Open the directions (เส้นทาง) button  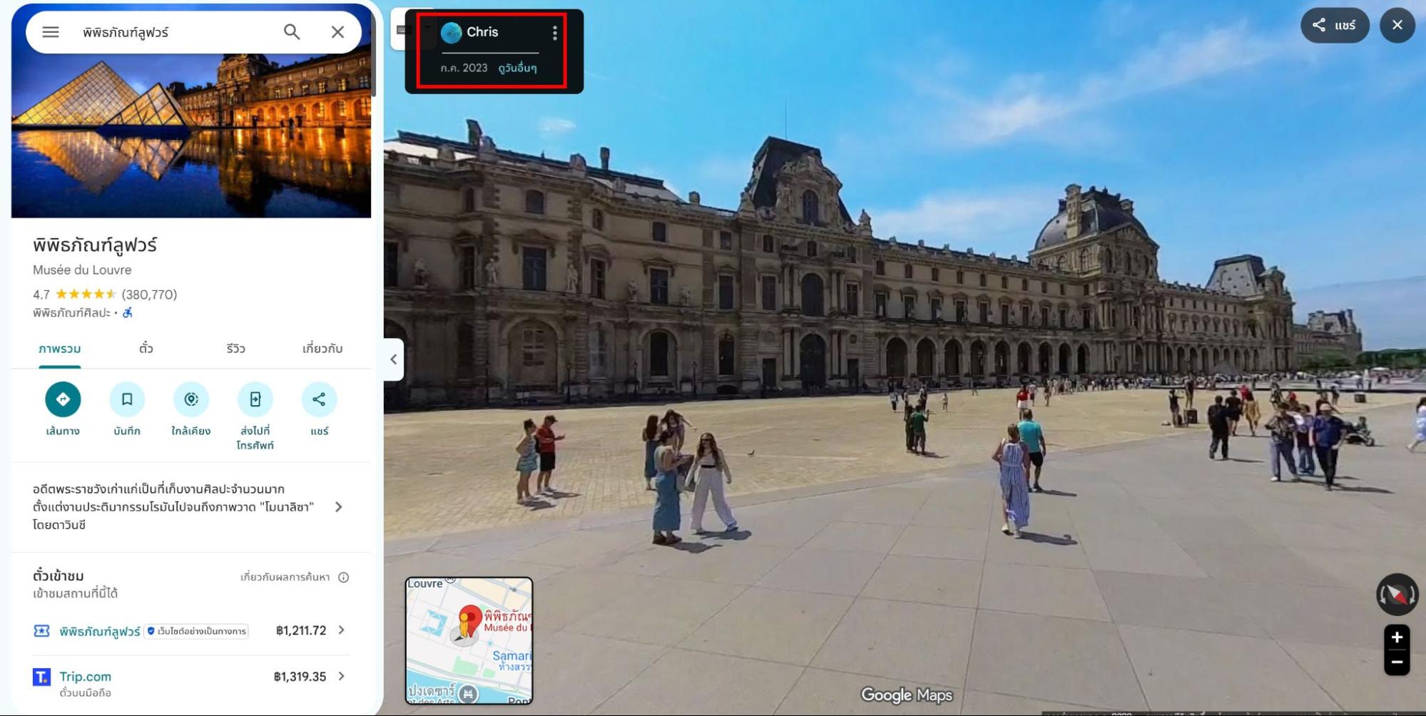(63, 399)
